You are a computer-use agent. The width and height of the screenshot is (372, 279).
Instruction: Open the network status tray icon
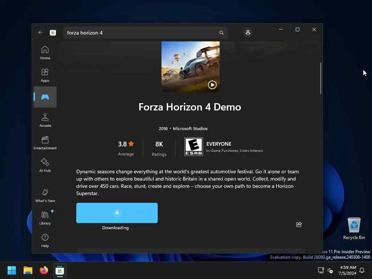point(321,270)
